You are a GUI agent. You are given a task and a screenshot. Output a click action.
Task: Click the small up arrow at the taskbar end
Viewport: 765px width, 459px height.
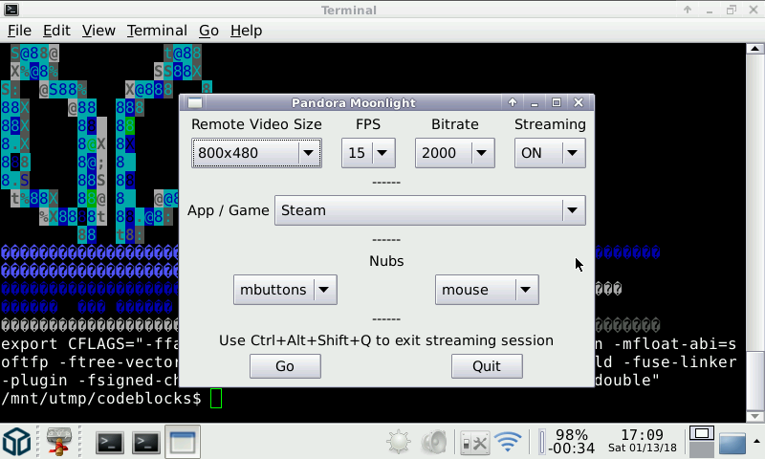[x=756, y=441]
